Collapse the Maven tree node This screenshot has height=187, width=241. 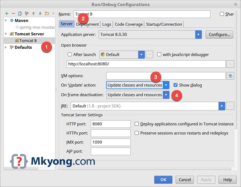coord(6,20)
